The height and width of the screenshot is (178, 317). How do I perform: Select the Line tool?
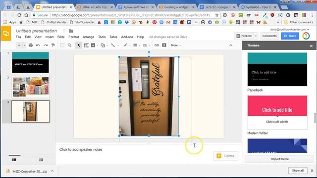click(x=113, y=45)
